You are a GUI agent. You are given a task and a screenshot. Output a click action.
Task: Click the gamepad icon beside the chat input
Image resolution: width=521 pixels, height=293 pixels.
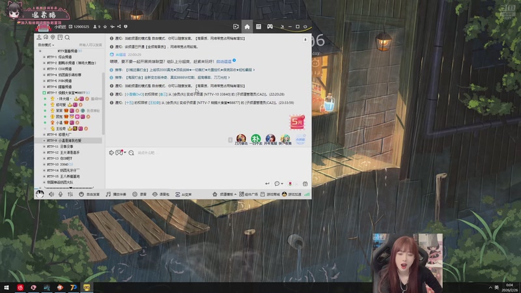point(119,153)
